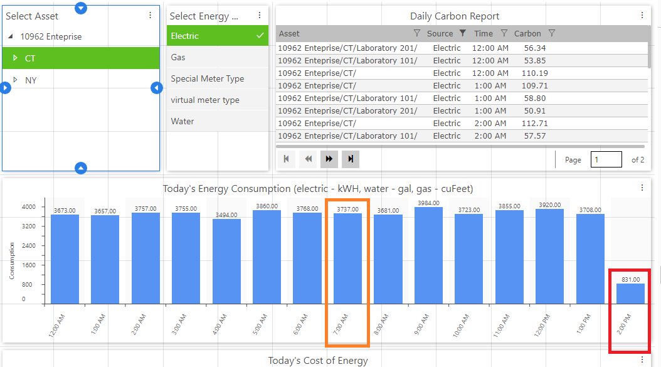Click the top resize handle of Select Asset panel
The height and width of the screenshot is (367, 661).
pos(81,8)
